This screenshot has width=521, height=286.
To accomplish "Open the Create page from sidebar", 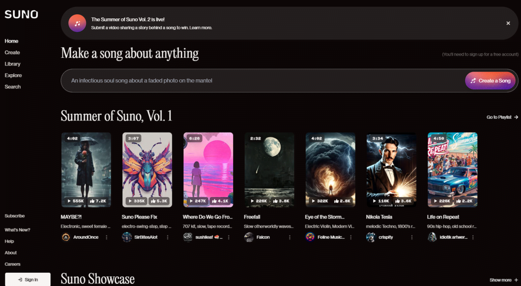I will pyautogui.click(x=12, y=52).
